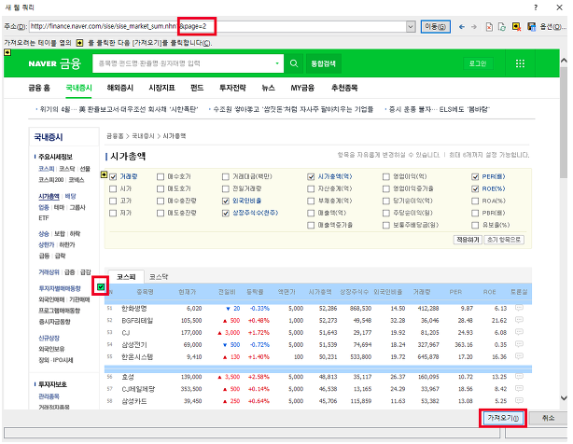The width and height of the screenshot is (573, 444).
Task: Check the 시가 checkbox
Action: [113, 188]
